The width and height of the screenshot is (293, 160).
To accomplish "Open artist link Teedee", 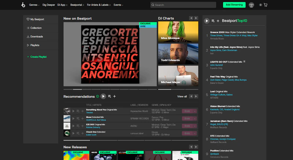I will pyautogui.click(x=89, y=113).
